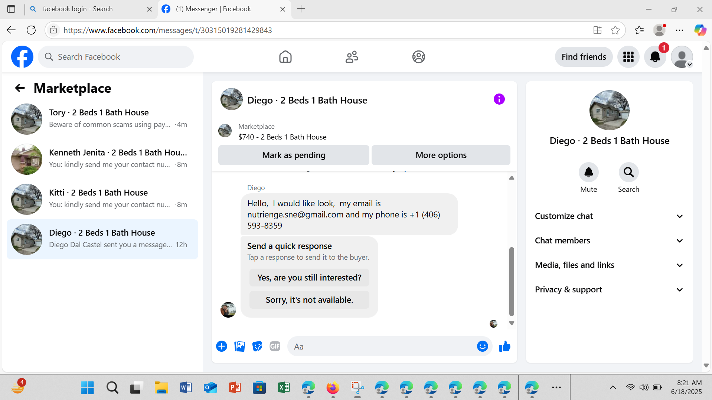Click the chat scroll down arrow

512,323
